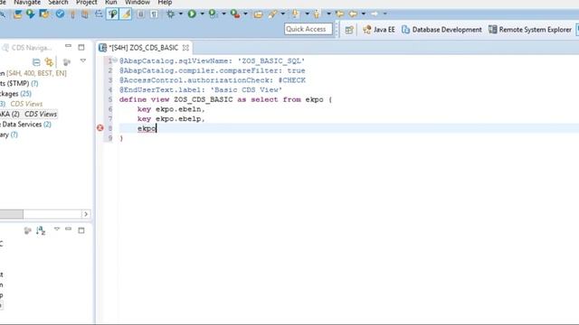The image size is (579, 325).
Task: Click the grey filter icon in lower panel toolbar
Action: click(28, 231)
